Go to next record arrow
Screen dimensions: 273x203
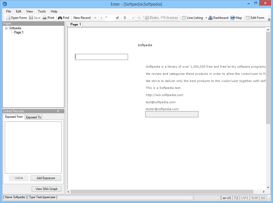tap(133, 18)
